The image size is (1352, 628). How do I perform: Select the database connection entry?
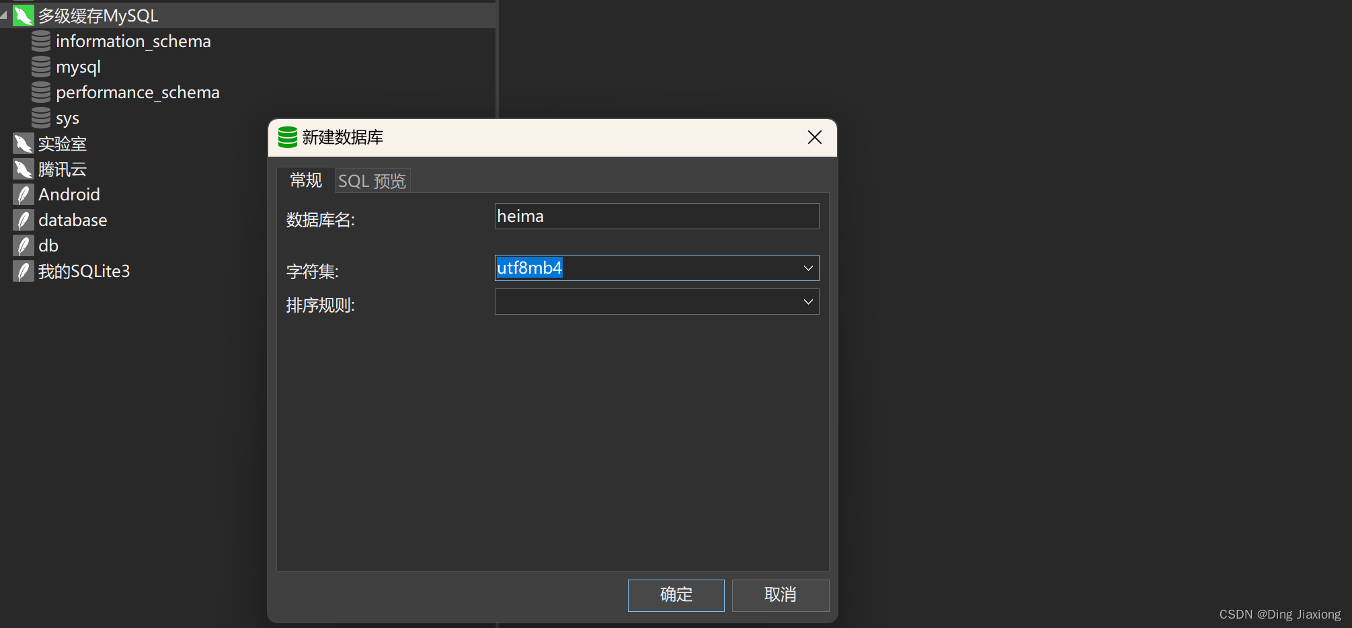(x=73, y=220)
